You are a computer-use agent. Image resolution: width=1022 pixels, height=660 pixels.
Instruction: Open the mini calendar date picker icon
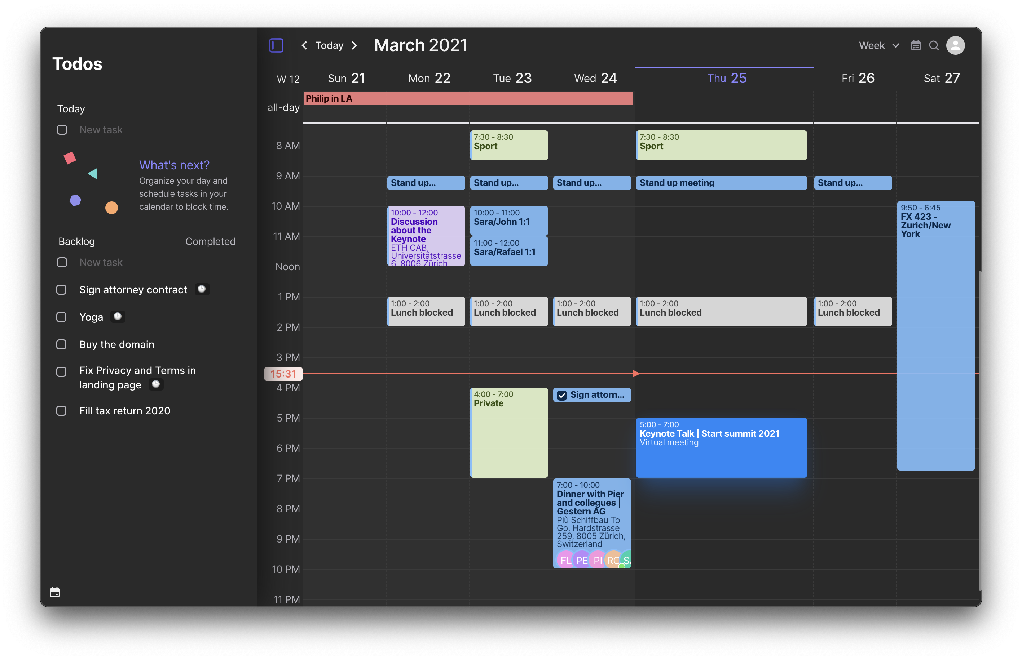[x=915, y=45]
